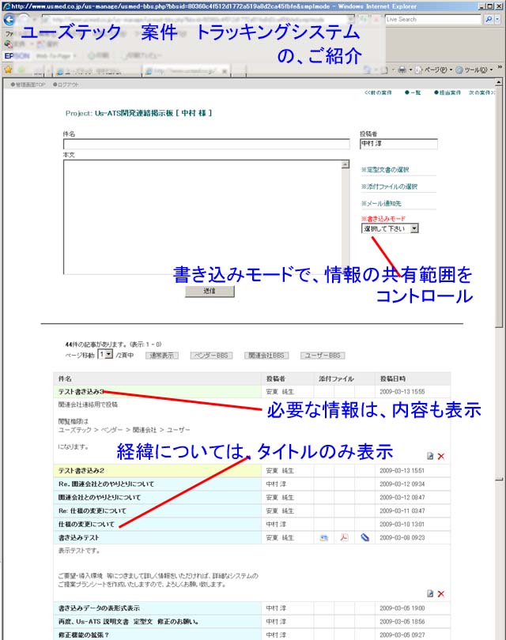
Task: Open the first image attachment of 書き込みテスト
Action: coord(324,537)
